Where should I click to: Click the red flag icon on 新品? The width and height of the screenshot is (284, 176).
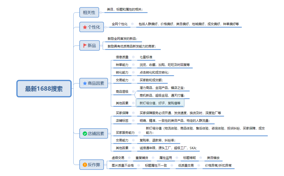click(85, 46)
